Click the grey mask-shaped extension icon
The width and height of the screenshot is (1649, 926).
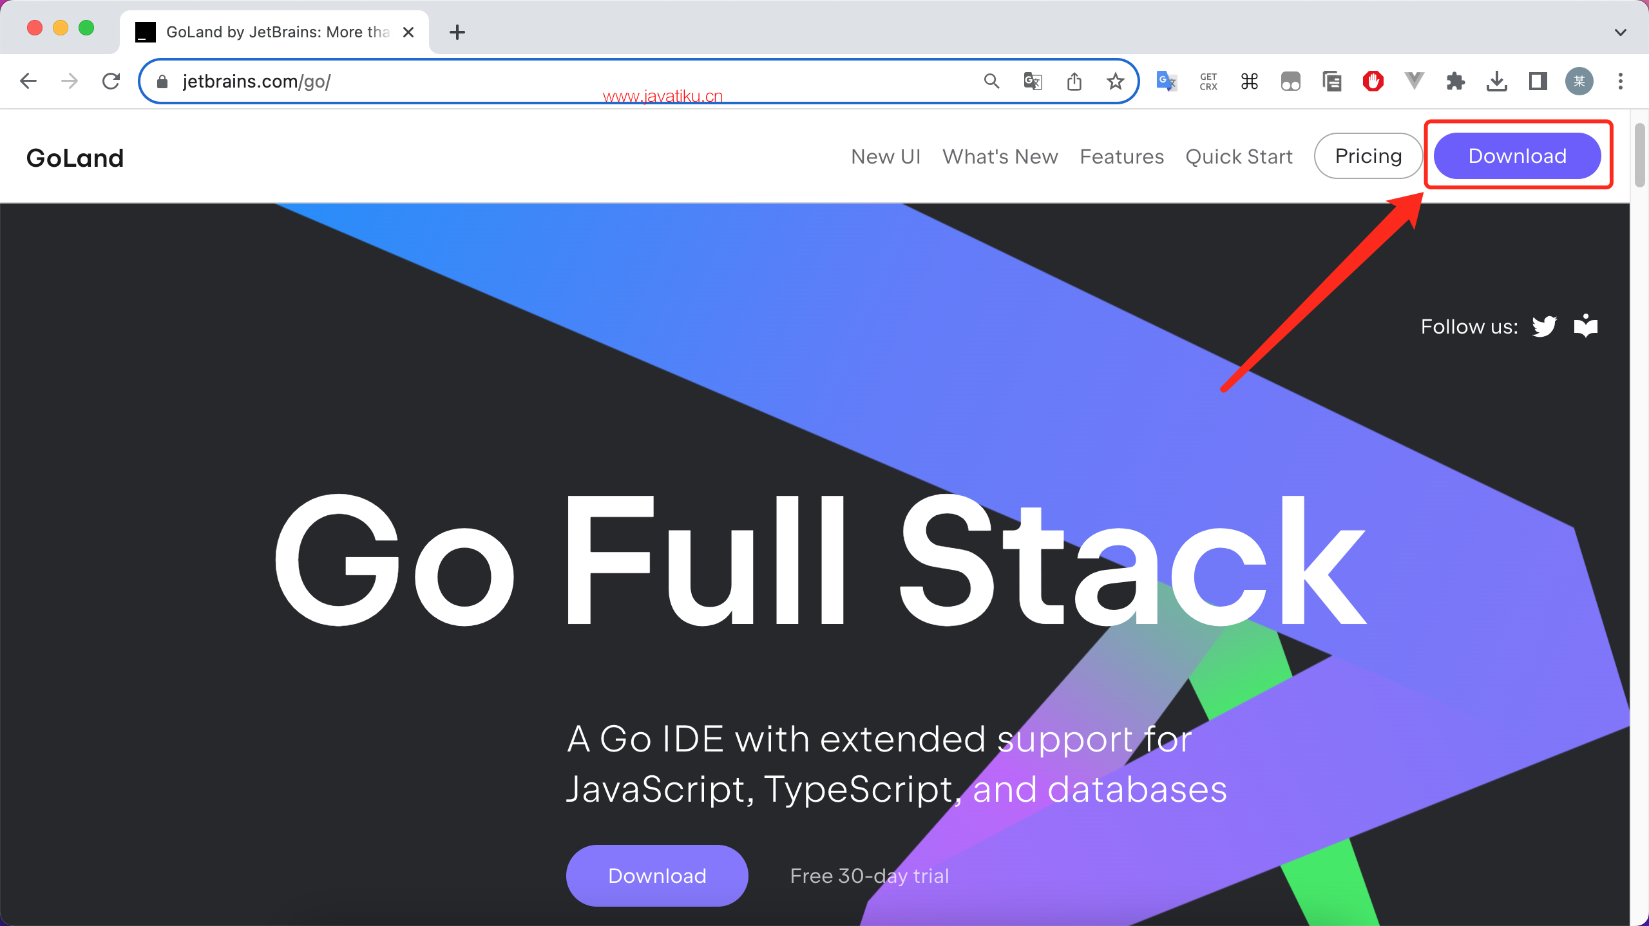pyautogui.click(x=1291, y=81)
